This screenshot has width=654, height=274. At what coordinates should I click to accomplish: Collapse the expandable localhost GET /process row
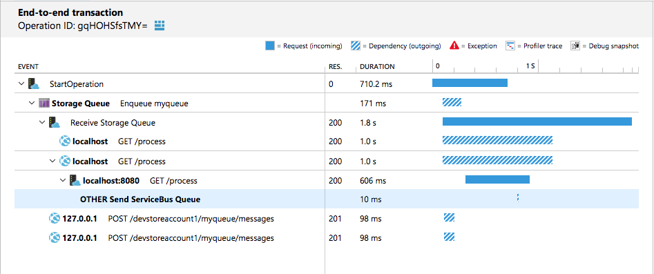click(52, 161)
